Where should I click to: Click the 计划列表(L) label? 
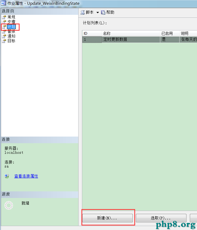(x=95, y=23)
